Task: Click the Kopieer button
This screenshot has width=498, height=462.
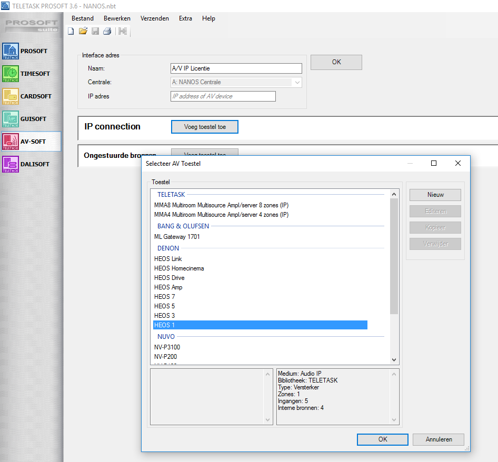Action: click(435, 228)
